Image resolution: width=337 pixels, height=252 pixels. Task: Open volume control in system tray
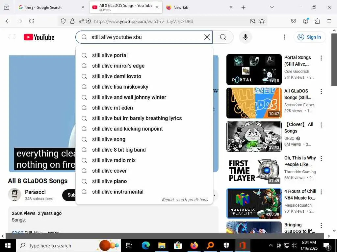click(x=294, y=245)
